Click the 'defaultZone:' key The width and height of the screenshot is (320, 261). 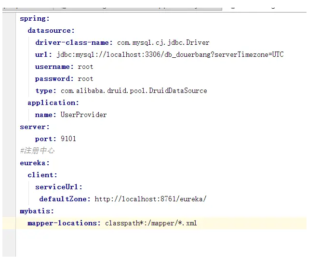click(x=65, y=199)
